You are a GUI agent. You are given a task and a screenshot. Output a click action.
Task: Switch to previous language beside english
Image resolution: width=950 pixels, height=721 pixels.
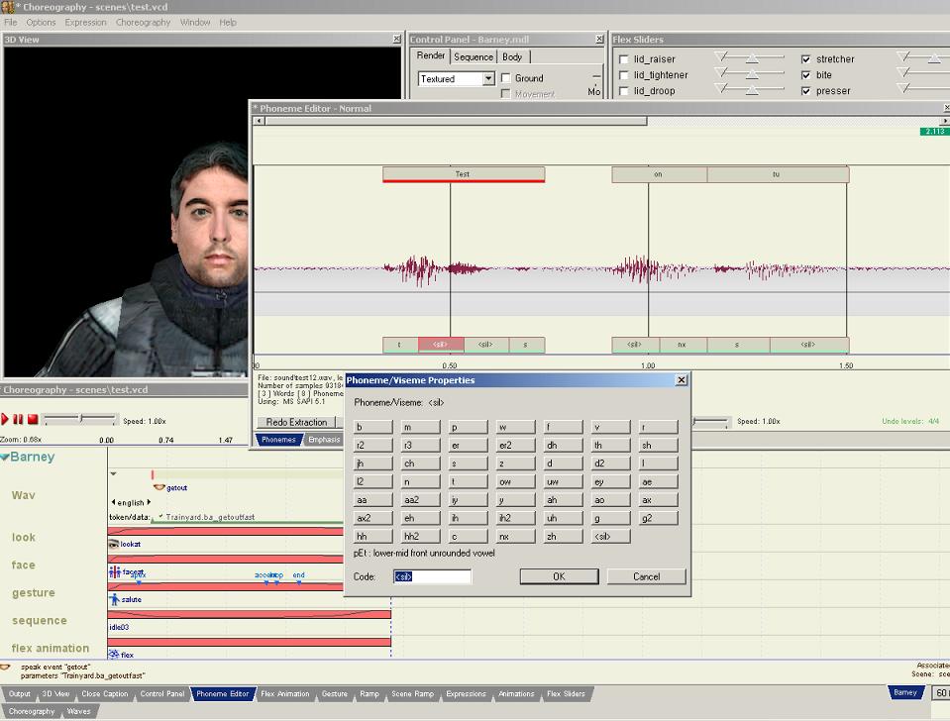pos(113,502)
